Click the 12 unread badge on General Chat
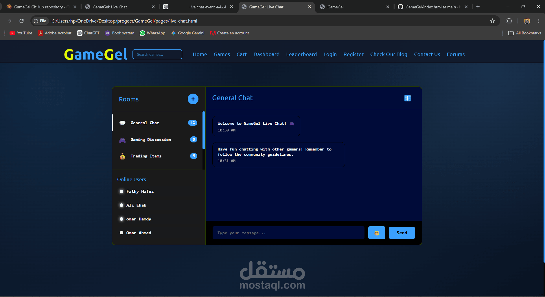 193,123
